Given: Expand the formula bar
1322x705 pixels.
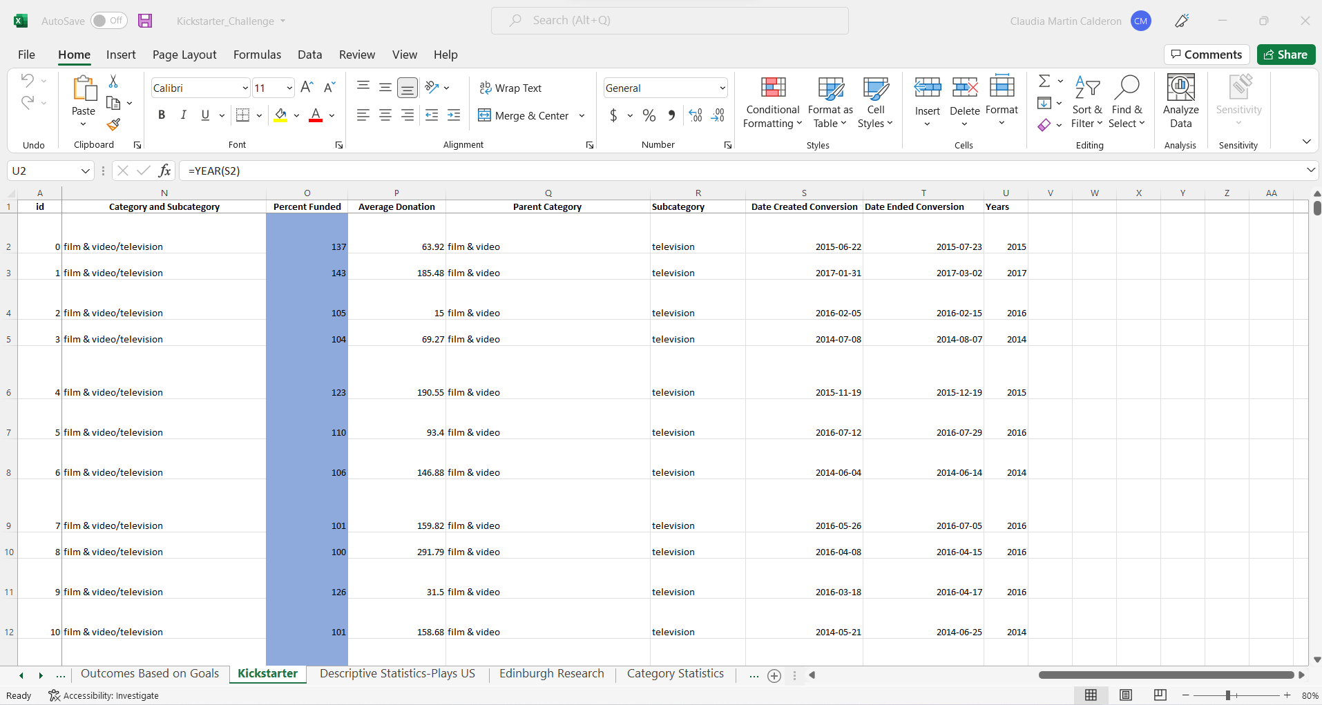Looking at the screenshot, I should (1310, 170).
